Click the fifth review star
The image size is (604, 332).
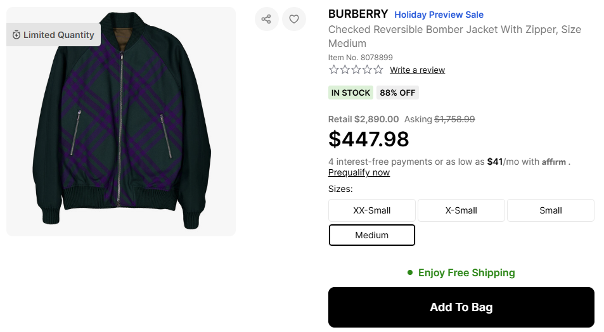378,70
